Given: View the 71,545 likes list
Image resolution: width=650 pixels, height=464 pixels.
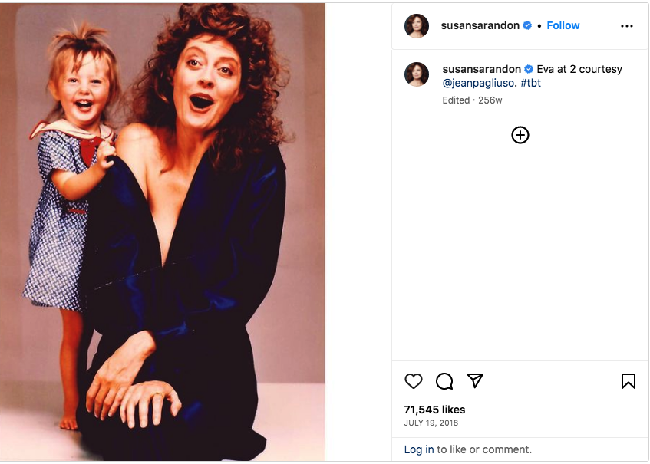Looking at the screenshot, I should click(434, 410).
